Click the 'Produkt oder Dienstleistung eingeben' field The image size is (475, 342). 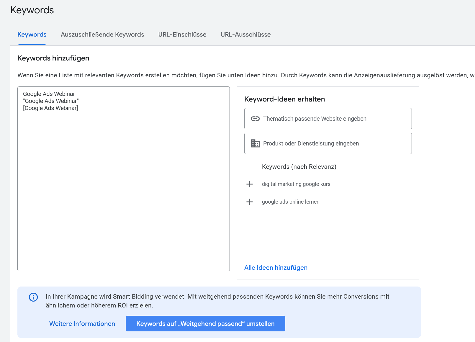point(327,143)
